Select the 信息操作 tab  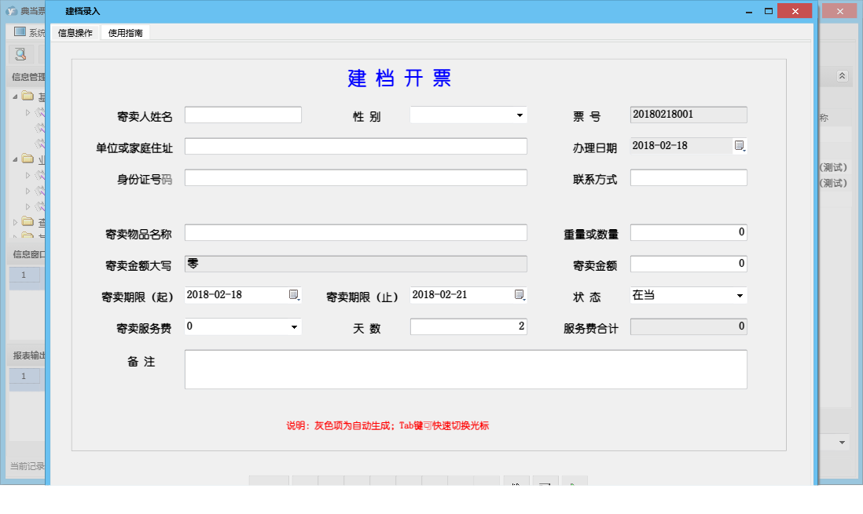[75, 33]
